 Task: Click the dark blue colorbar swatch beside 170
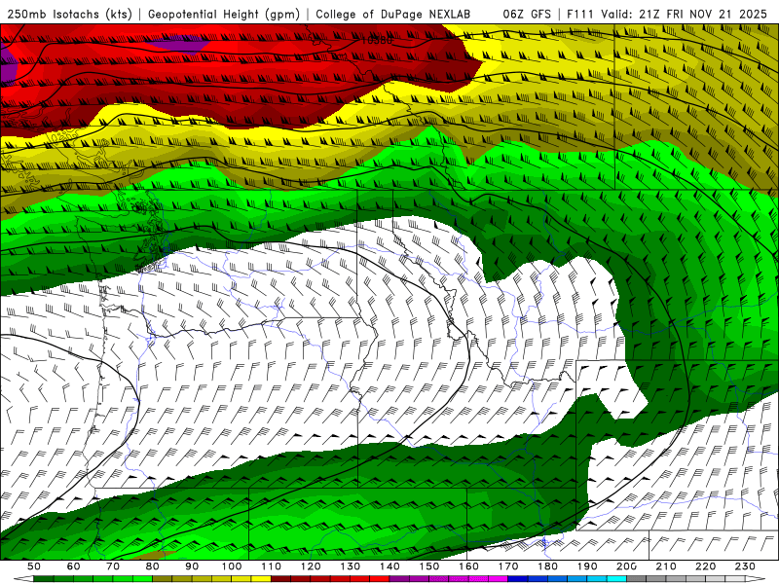(x=518, y=579)
